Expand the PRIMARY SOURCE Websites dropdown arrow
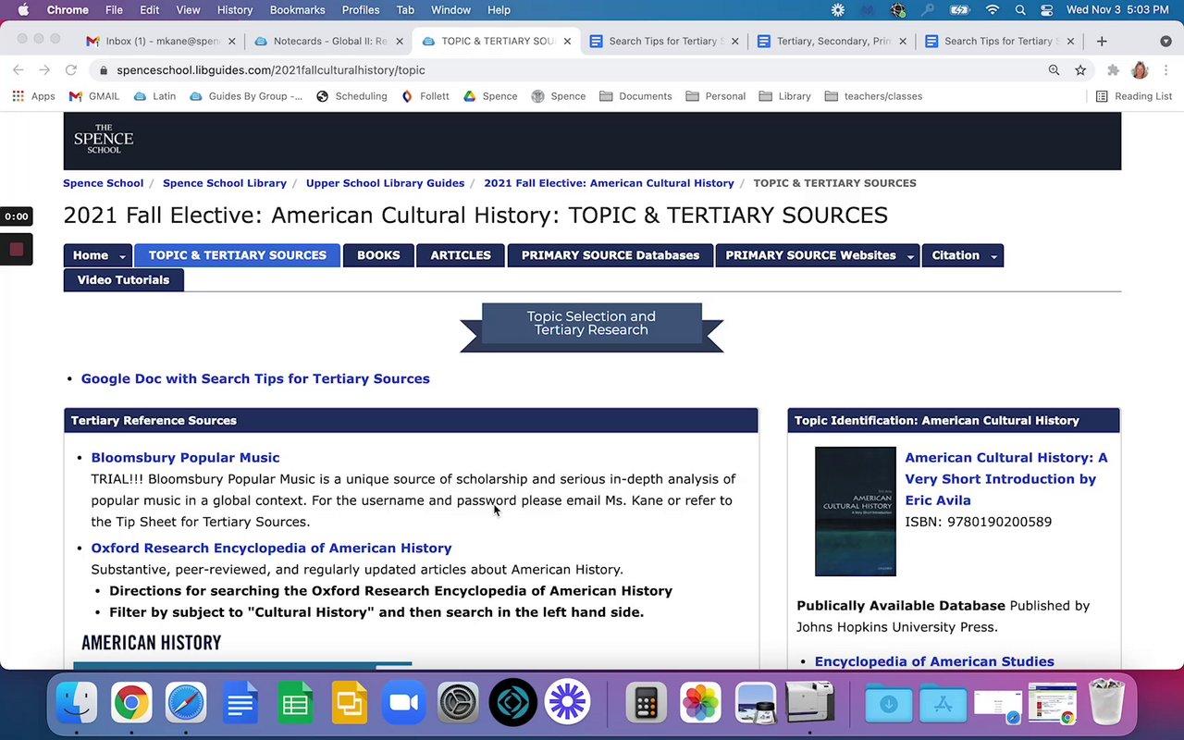 pos(910,256)
